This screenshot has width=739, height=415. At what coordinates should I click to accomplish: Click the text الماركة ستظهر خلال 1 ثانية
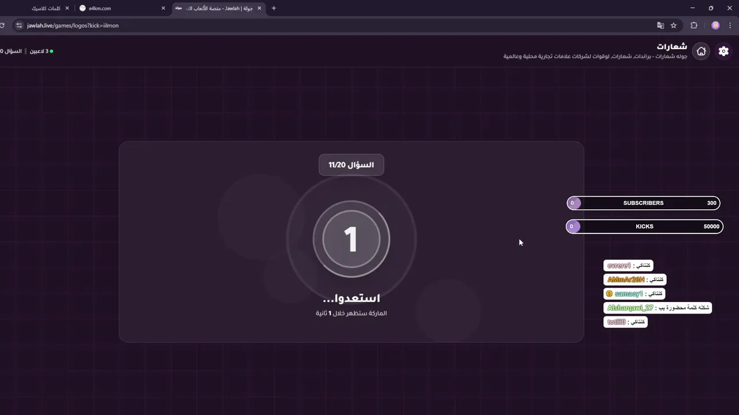351,313
